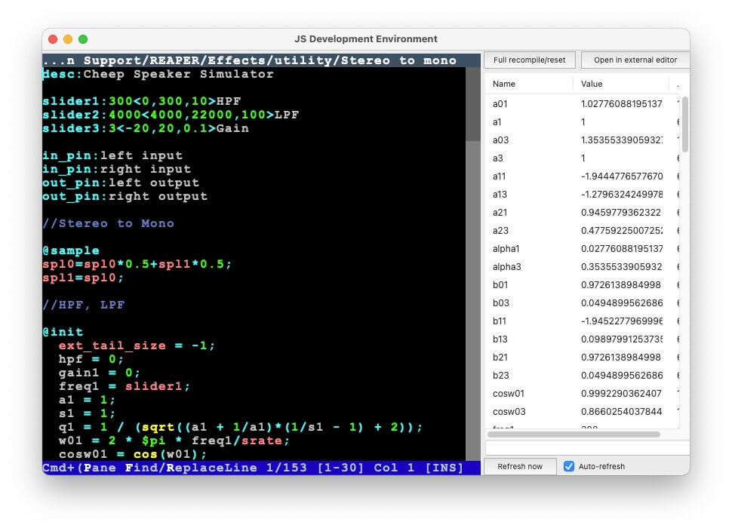Select the a01 variable row
This screenshot has height=531, width=732.
[x=581, y=103]
